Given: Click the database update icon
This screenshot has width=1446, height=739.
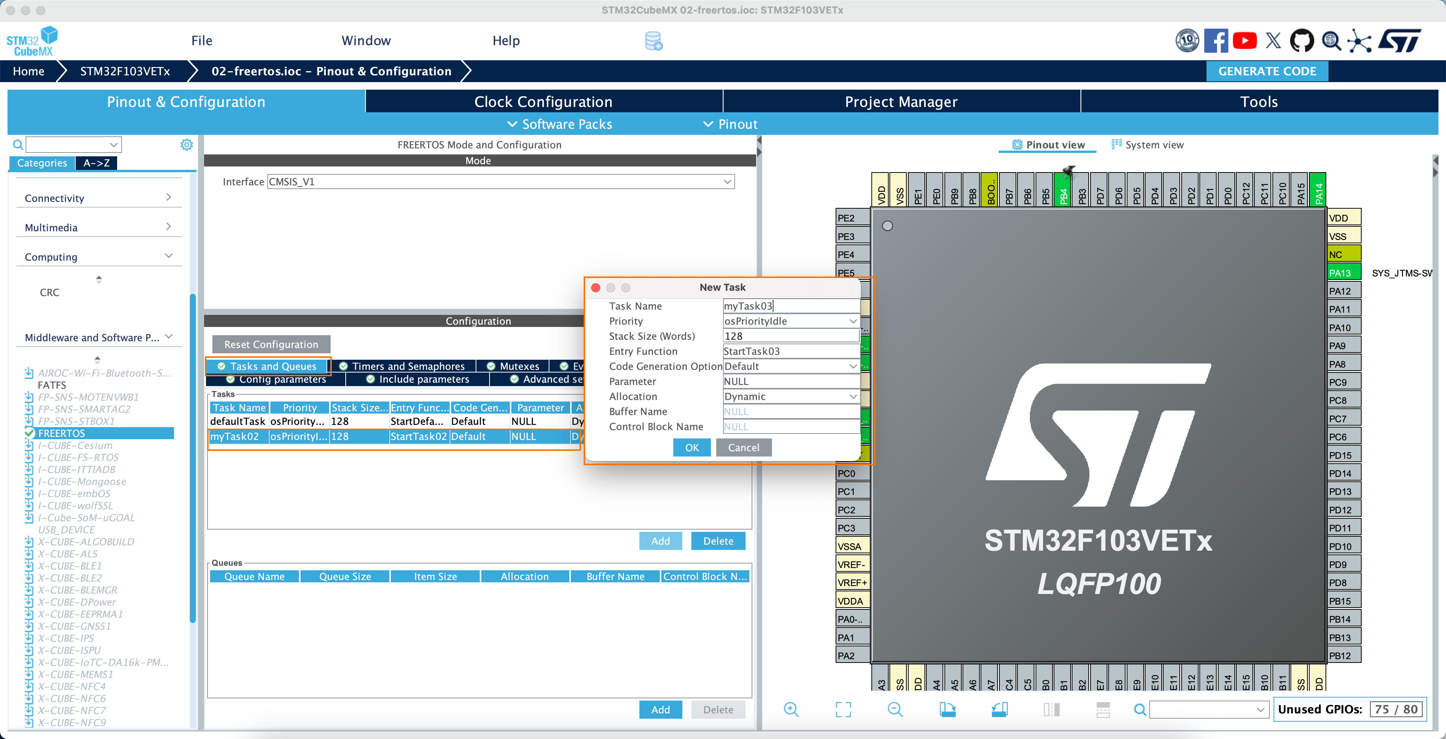Looking at the screenshot, I should [653, 41].
